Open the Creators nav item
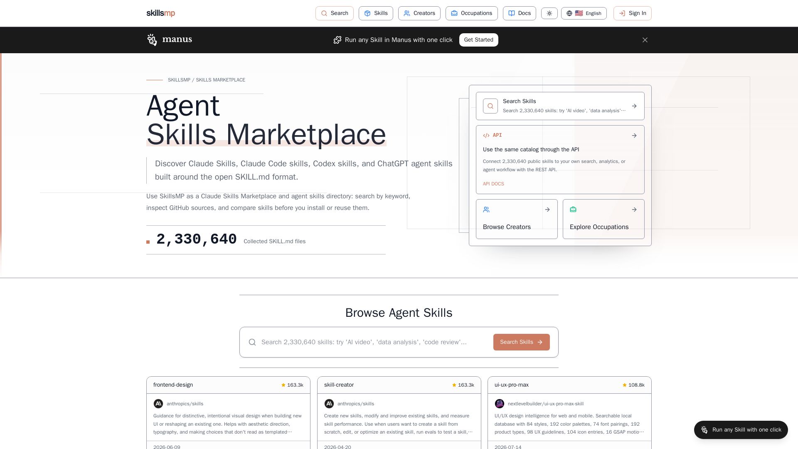798x449 pixels. (x=419, y=13)
